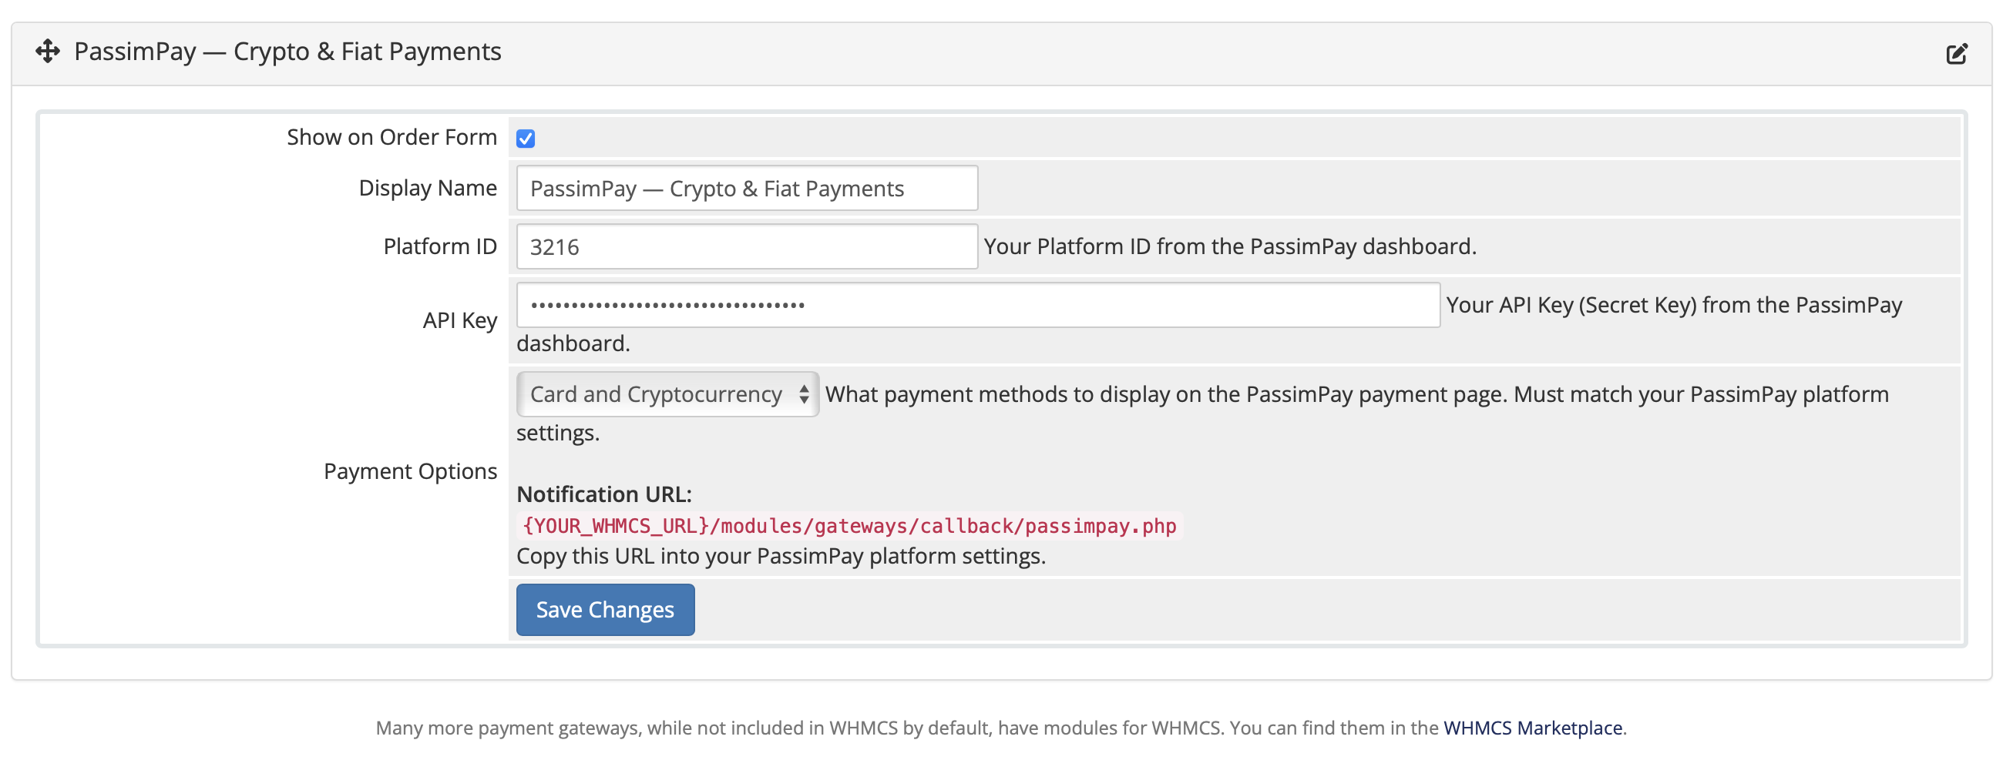Click the "Copy this URL" instruction text
The image size is (2013, 770).
pos(781,556)
